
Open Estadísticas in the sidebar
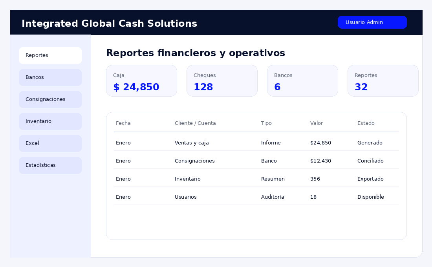(x=50, y=165)
